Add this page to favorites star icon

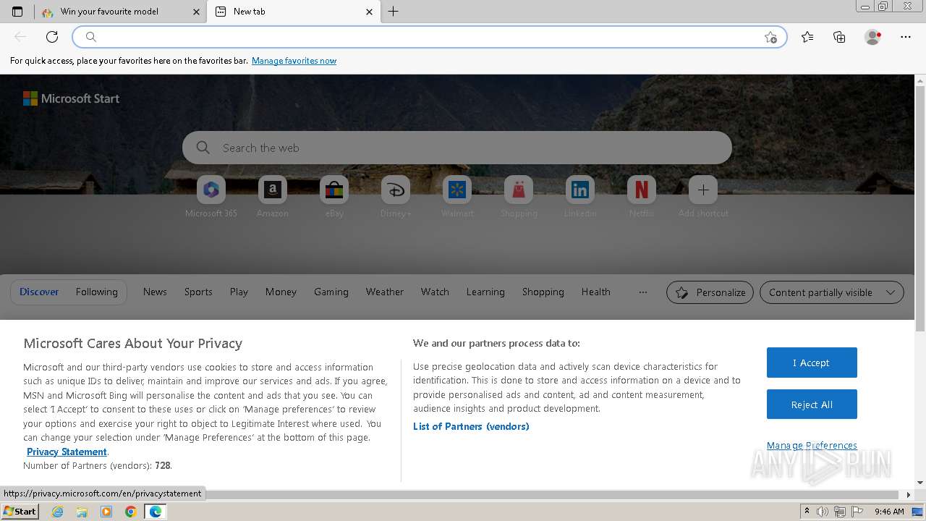(x=770, y=37)
